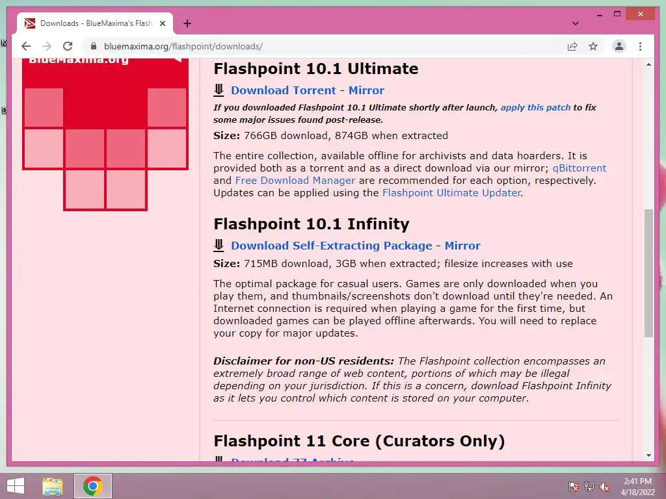Click the page scrollbar up arrow

(x=648, y=64)
